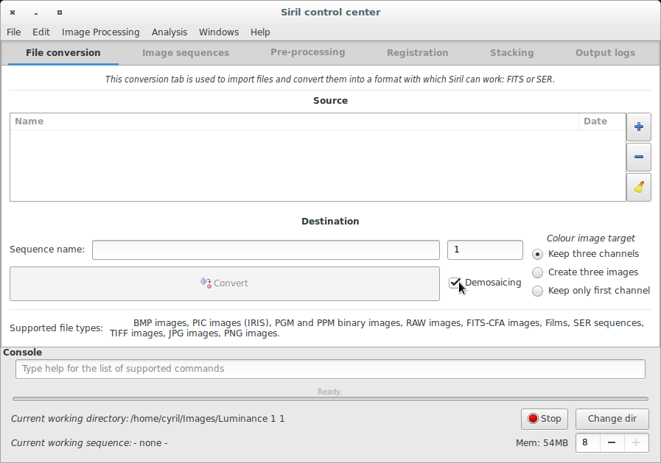The width and height of the screenshot is (661, 463).
Task: Decrease thread count with minus stepper
Action: (612, 442)
